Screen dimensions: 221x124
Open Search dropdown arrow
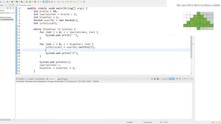tap(40, 2)
